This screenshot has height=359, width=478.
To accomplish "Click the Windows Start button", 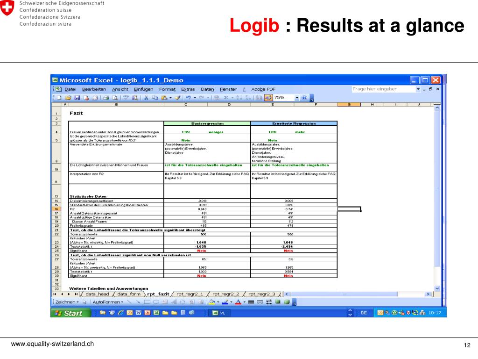I will coord(71,313).
